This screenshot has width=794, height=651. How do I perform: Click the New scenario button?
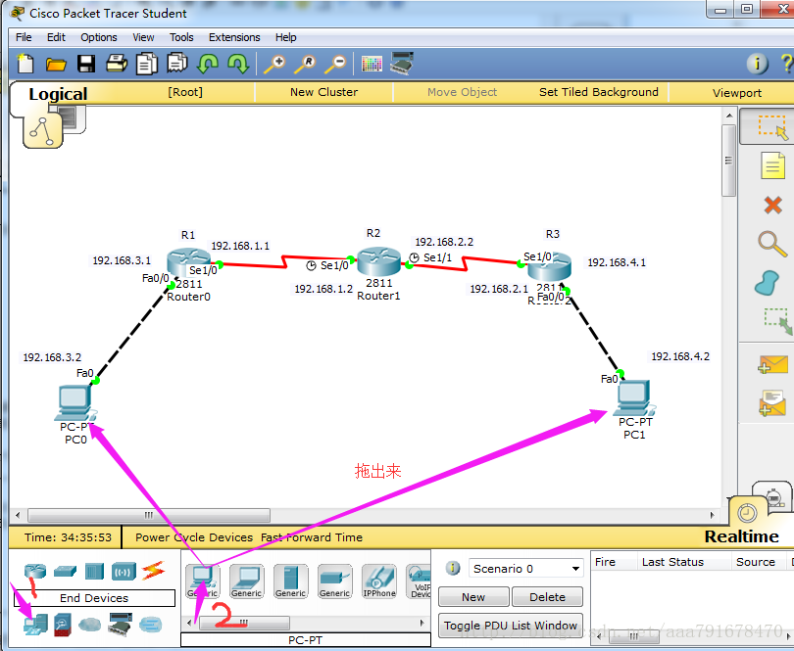tap(473, 597)
